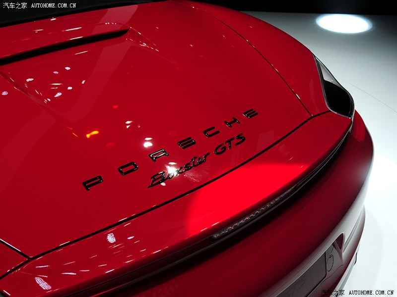The width and height of the screenshot is (397, 297).
Task: Click the dark tail light lens
Action: tap(336, 92)
